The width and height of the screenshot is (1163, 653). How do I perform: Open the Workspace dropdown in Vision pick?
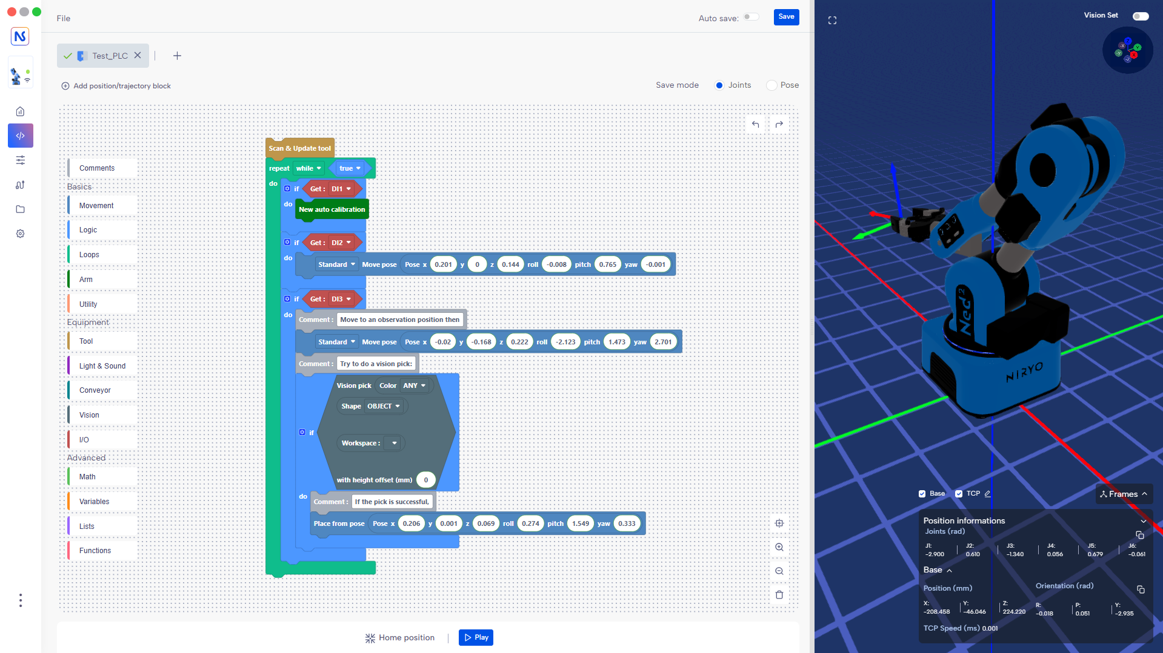point(394,443)
